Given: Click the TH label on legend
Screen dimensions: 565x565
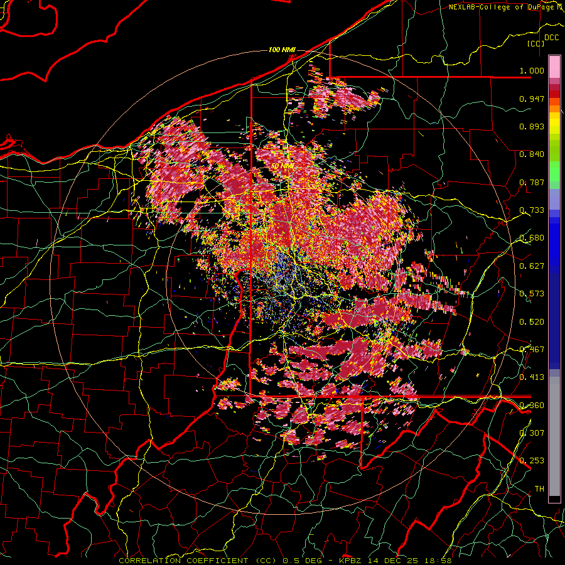Looking at the screenshot, I should click(539, 489).
